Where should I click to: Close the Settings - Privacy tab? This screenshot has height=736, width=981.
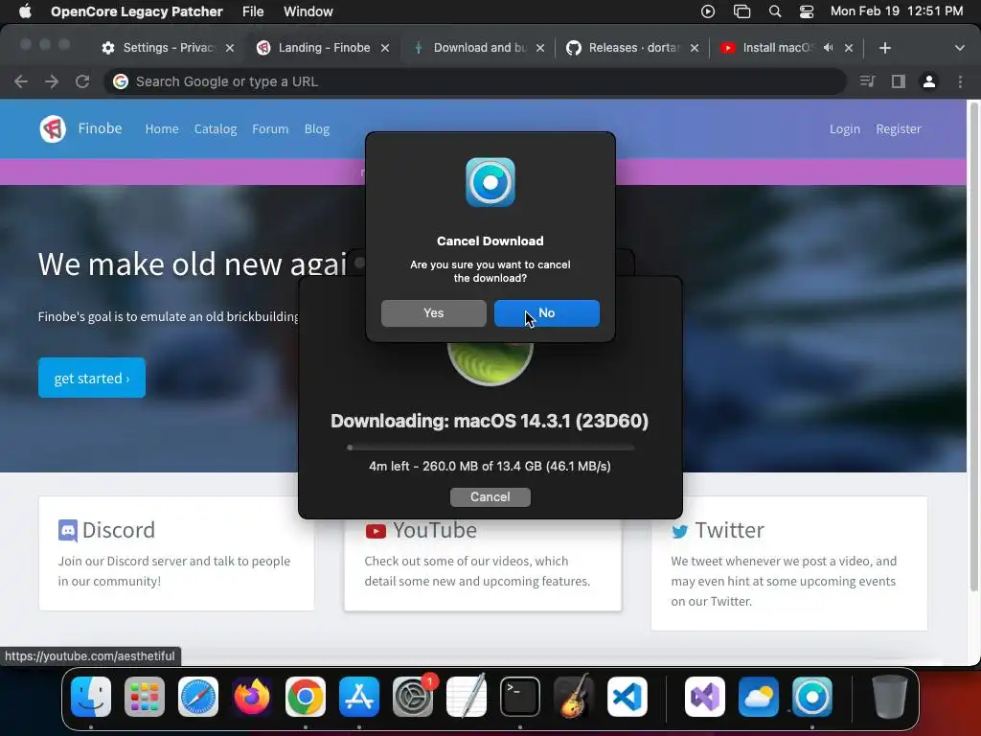point(230,48)
